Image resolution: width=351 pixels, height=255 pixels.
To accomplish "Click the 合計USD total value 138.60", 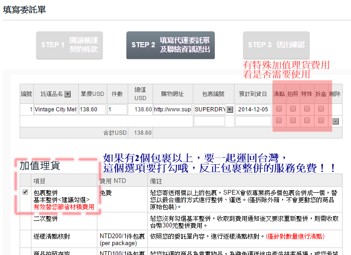I will [x=143, y=133].
